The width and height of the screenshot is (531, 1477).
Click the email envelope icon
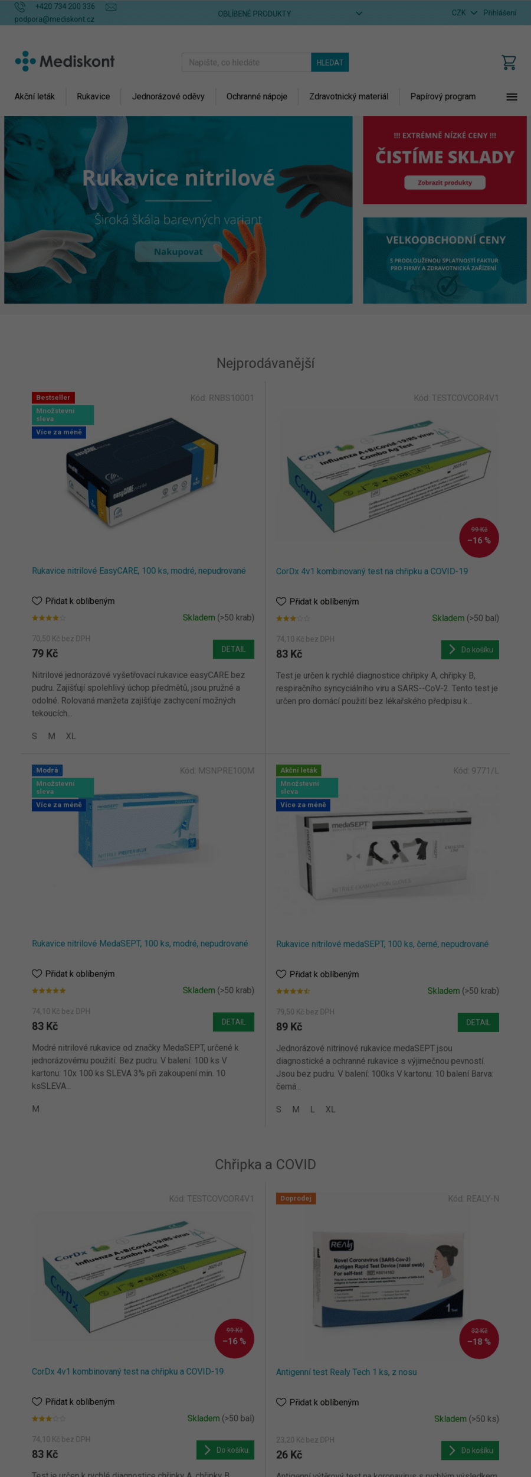[x=111, y=7]
